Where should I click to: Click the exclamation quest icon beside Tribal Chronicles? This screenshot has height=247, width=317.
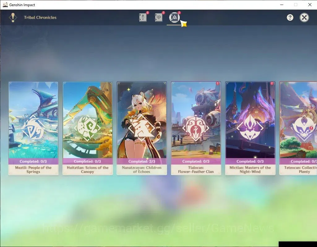(x=13, y=18)
